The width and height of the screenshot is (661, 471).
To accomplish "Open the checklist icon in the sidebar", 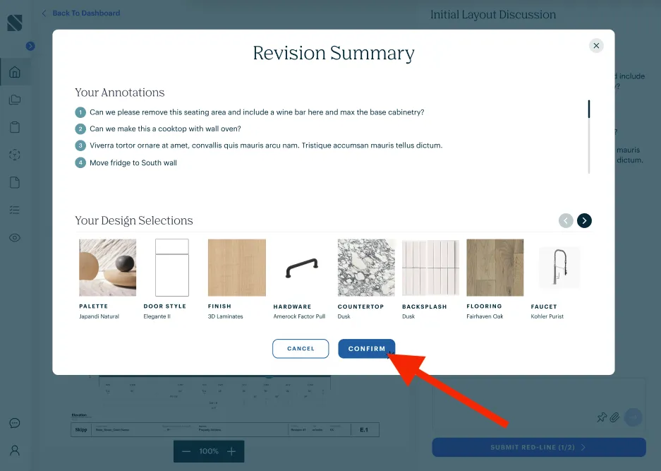I will (x=15, y=210).
